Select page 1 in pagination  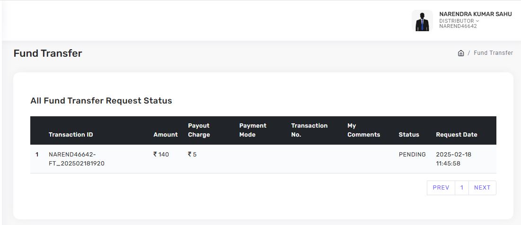pyautogui.click(x=462, y=188)
